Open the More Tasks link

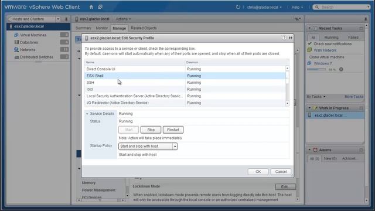coord(354,96)
